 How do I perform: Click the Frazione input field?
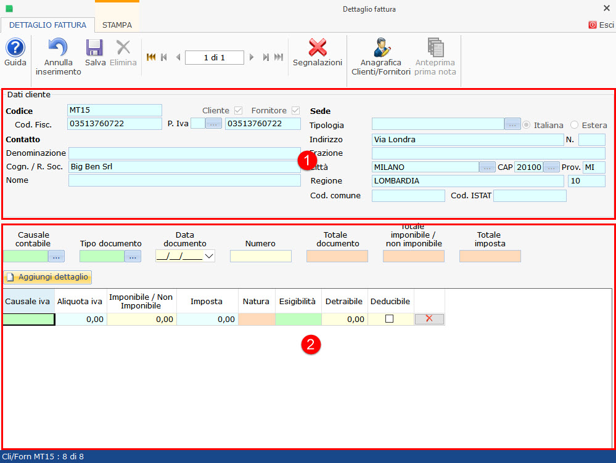point(488,153)
